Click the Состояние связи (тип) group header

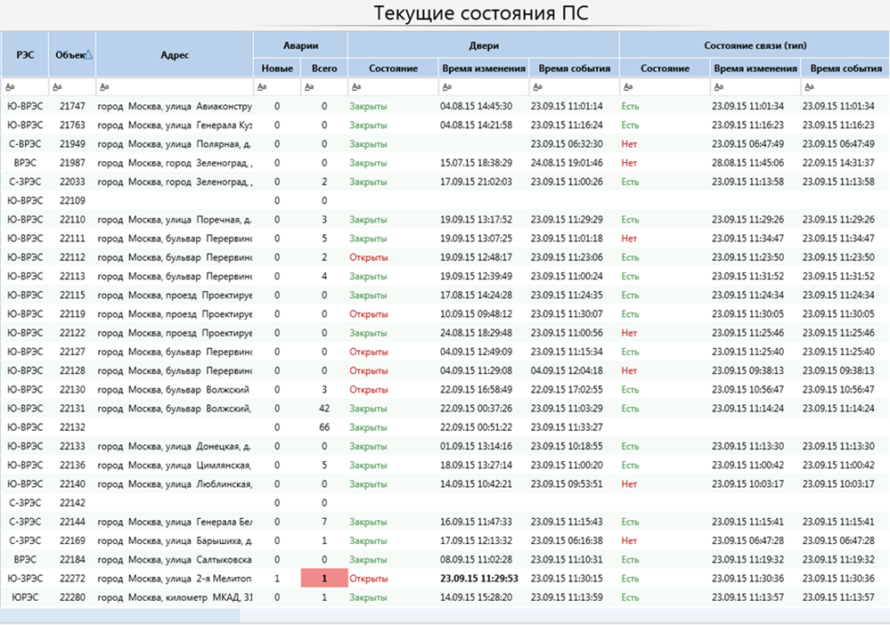[x=754, y=45]
